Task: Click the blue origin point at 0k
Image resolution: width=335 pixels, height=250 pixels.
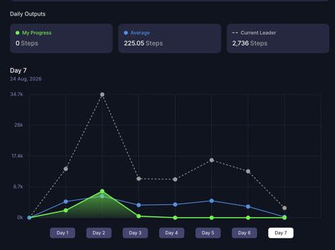Action: pos(29,218)
